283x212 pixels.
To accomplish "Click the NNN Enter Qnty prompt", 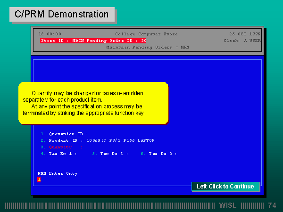I will [58, 173].
